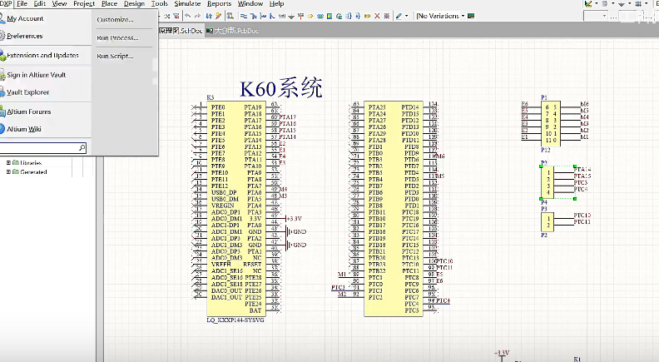Screen dimensions: 659x362
Task: Select Place Device Sheet Symbol tool
Action: point(339,16)
